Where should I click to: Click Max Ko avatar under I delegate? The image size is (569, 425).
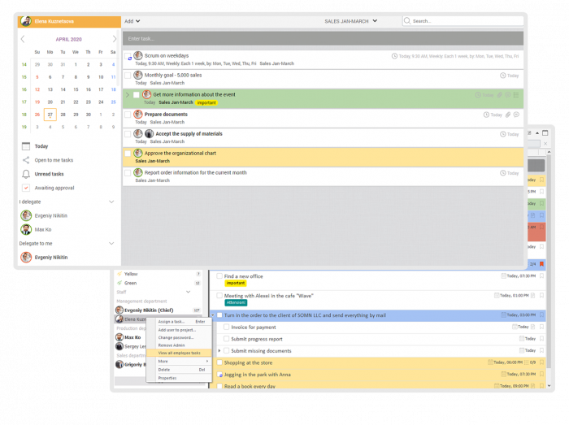26,229
